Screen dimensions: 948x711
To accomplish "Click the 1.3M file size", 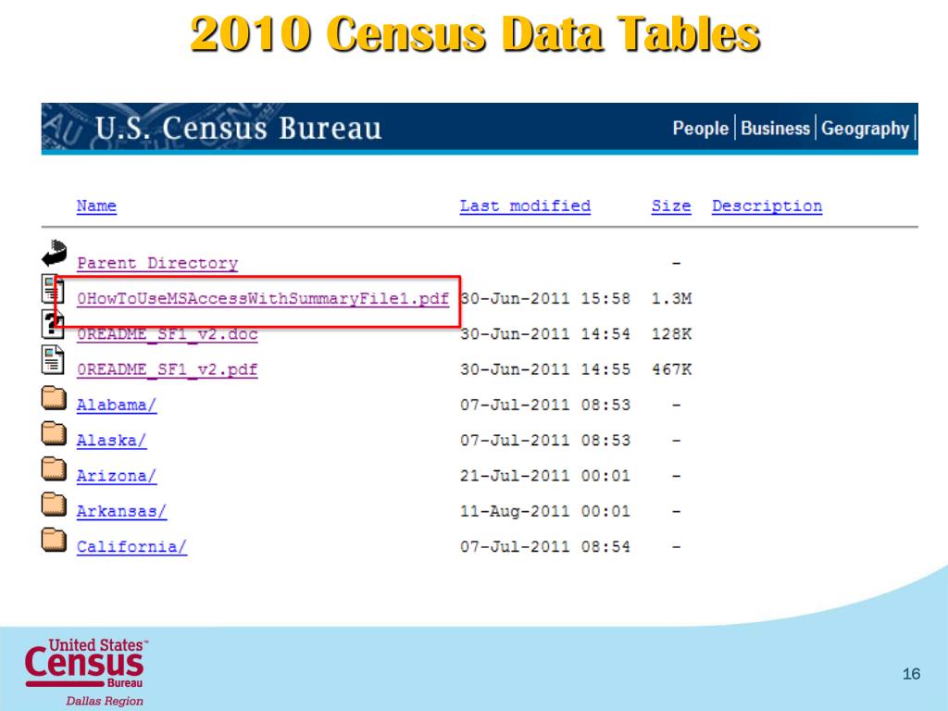I will (672, 299).
